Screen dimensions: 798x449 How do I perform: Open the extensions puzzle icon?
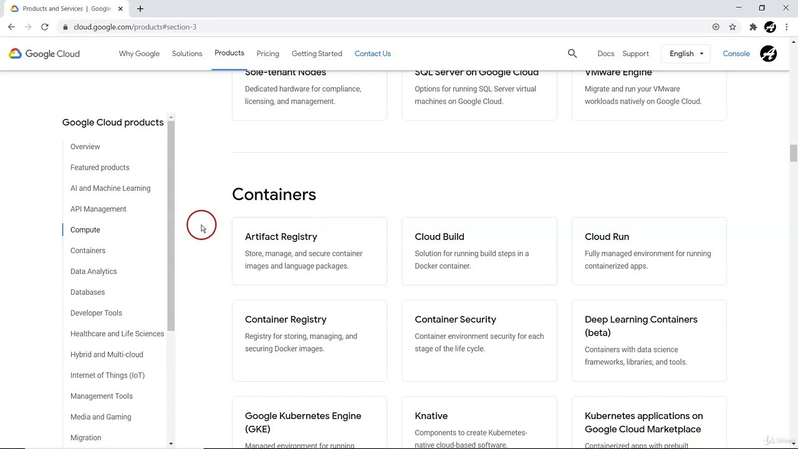753,27
